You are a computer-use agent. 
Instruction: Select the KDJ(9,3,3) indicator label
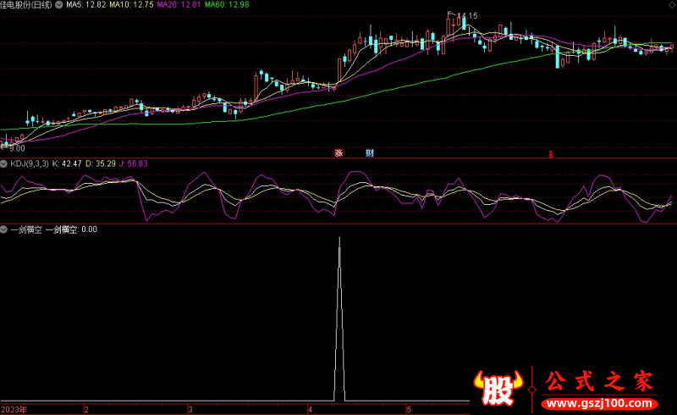click(x=29, y=164)
